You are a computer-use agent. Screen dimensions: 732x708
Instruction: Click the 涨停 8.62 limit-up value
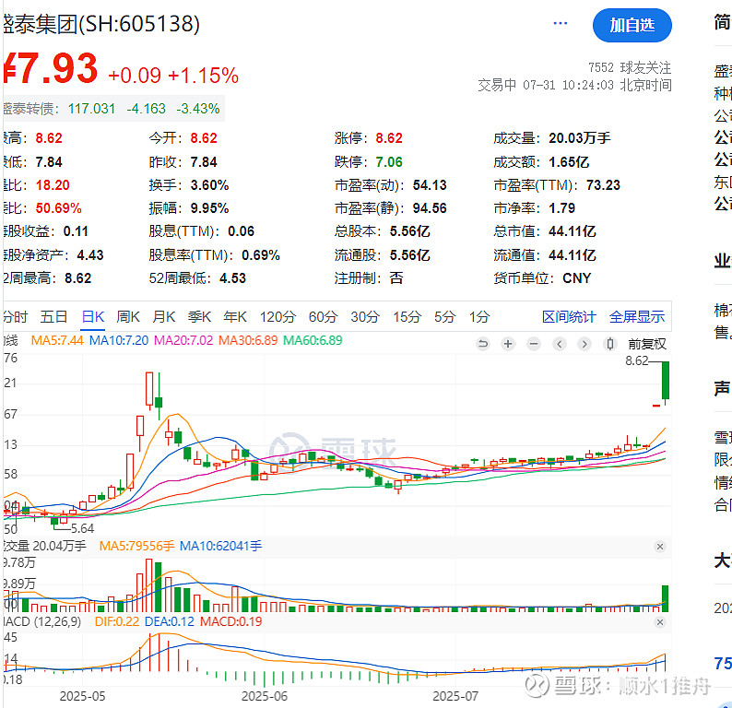(x=389, y=138)
